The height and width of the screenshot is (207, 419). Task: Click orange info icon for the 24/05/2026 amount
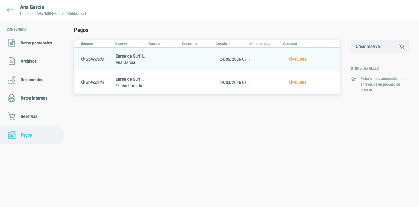(x=291, y=59)
